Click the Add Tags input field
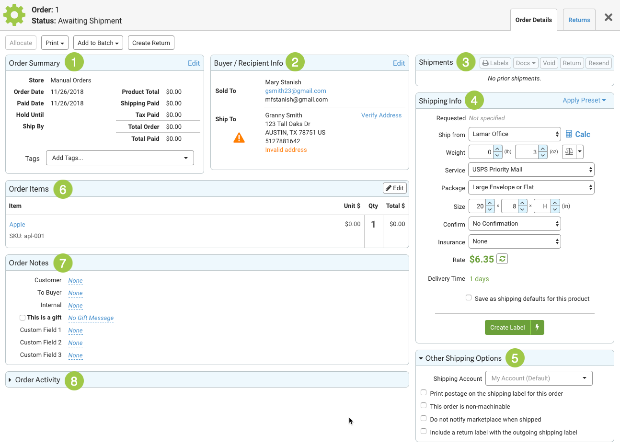Viewport: 620px width, 446px height. [120, 158]
